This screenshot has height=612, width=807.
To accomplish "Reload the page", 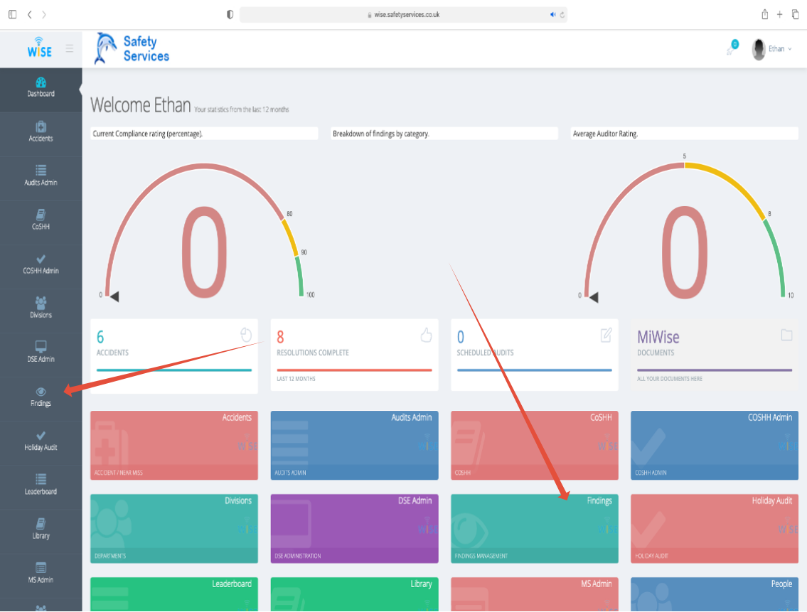I will coord(562,14).
